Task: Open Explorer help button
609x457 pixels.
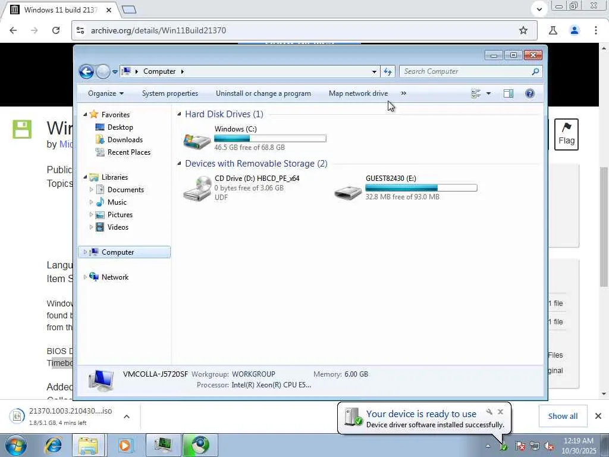Action: 530,93
